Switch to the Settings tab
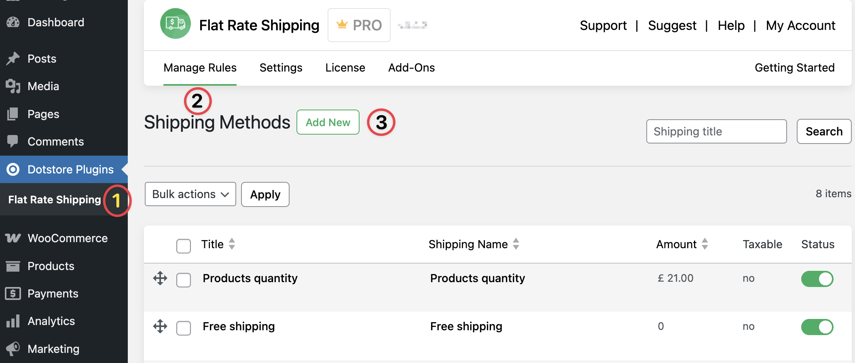 click(281, 68)
